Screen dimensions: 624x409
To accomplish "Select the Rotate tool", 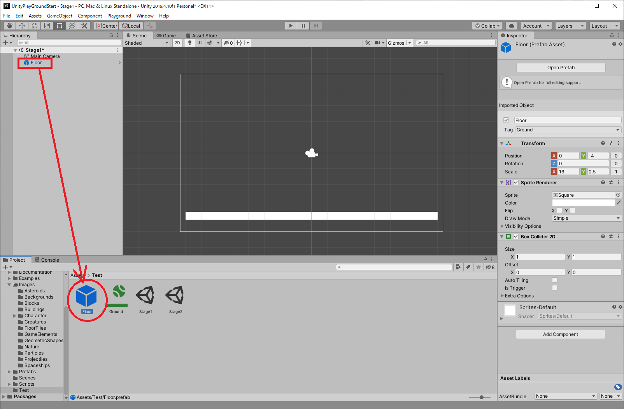I will (x=35, y=26).
